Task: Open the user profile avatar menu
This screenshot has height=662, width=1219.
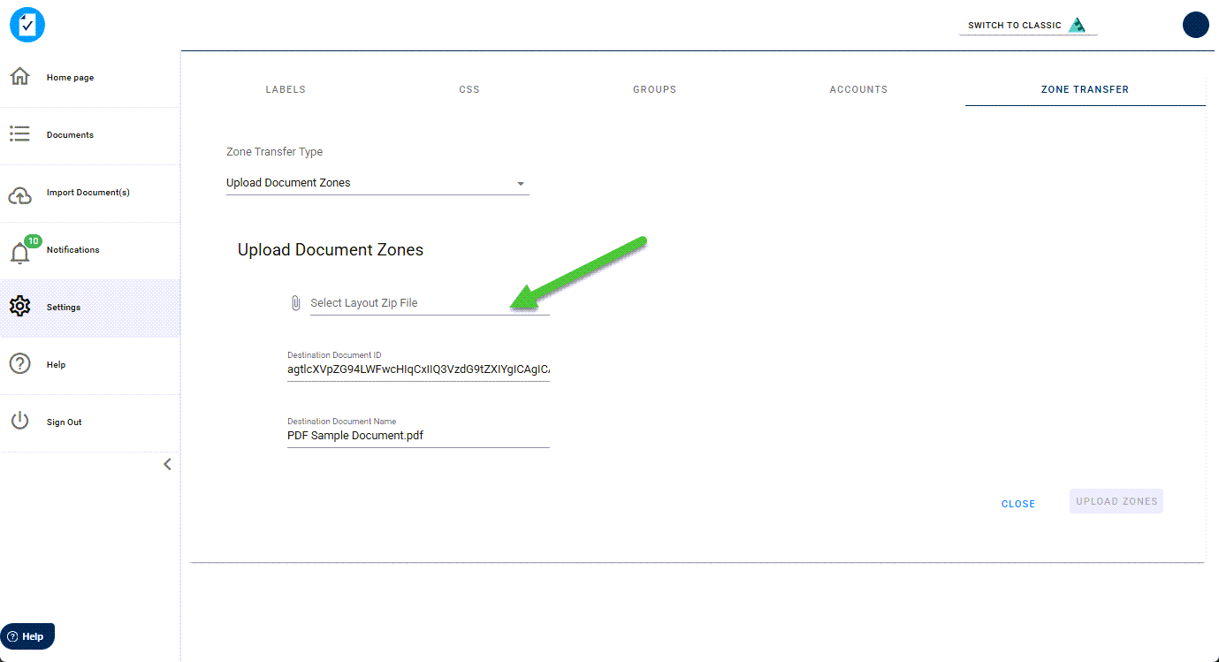Action: pyautogui.click(x=1195, y=25)
